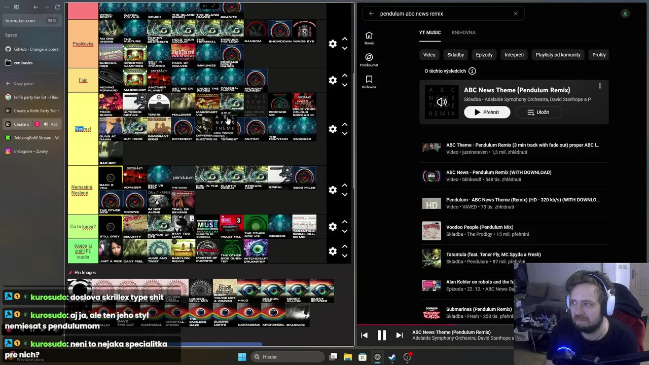
Task: Open File Explorer from the taskbar
Action: coord(348,357)
